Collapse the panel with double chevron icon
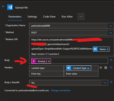 tap(3, 6)
